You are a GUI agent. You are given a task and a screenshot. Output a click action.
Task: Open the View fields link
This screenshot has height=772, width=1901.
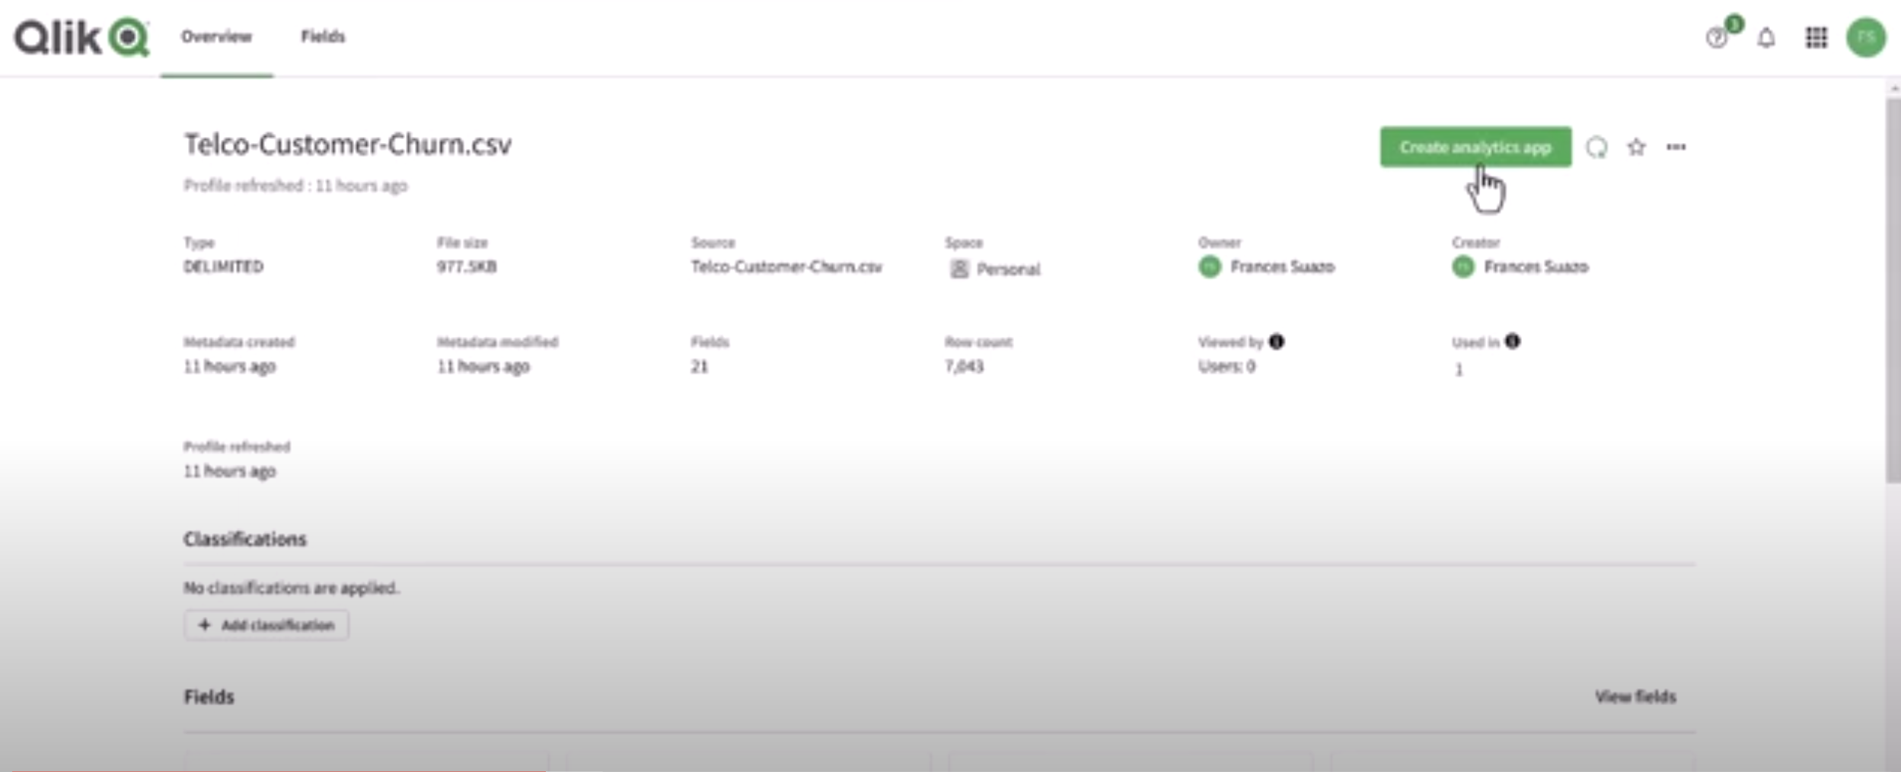click(x=1635, y=697)
